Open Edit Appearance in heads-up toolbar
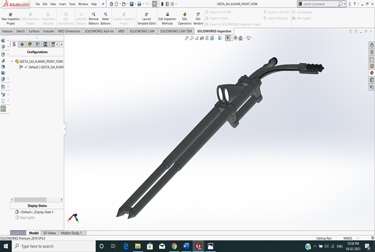Screen dimensions: 375x252 pos(236,38)
